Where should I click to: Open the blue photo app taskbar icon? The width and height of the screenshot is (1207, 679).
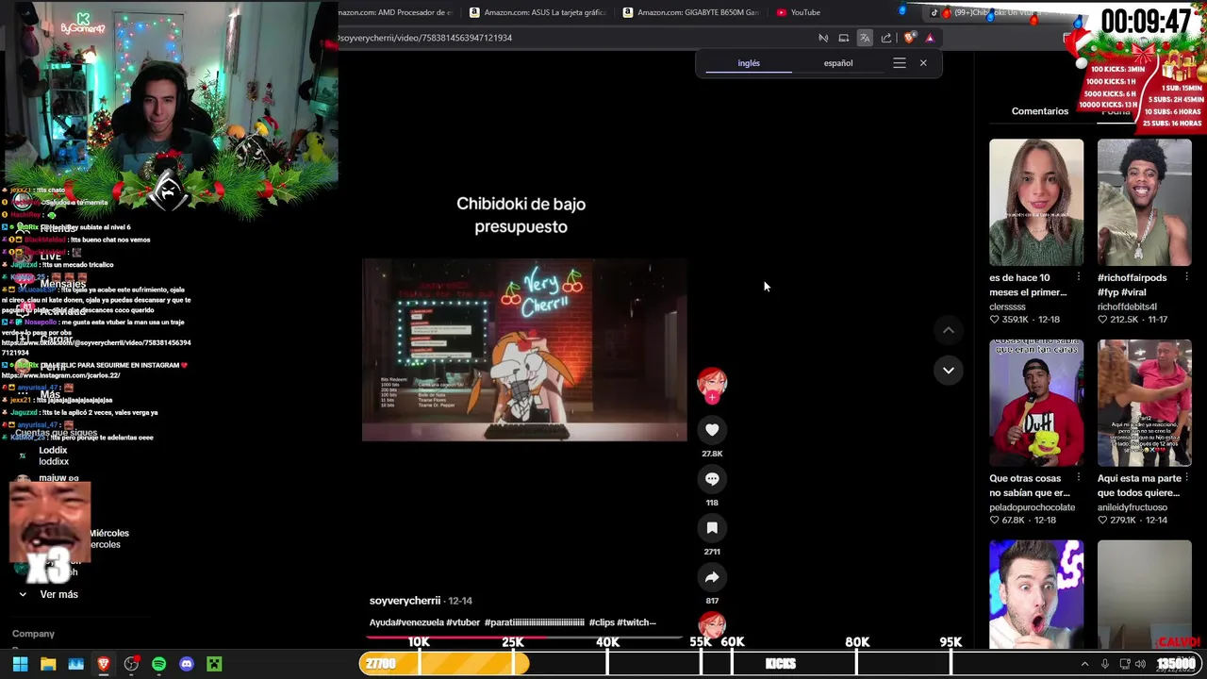click(76, 664)
